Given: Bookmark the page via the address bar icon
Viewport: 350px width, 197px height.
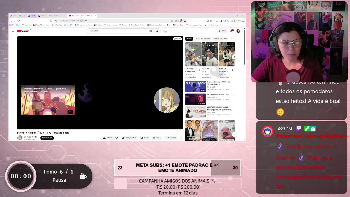Looking at the screenshot, I should tap(51, 21).
